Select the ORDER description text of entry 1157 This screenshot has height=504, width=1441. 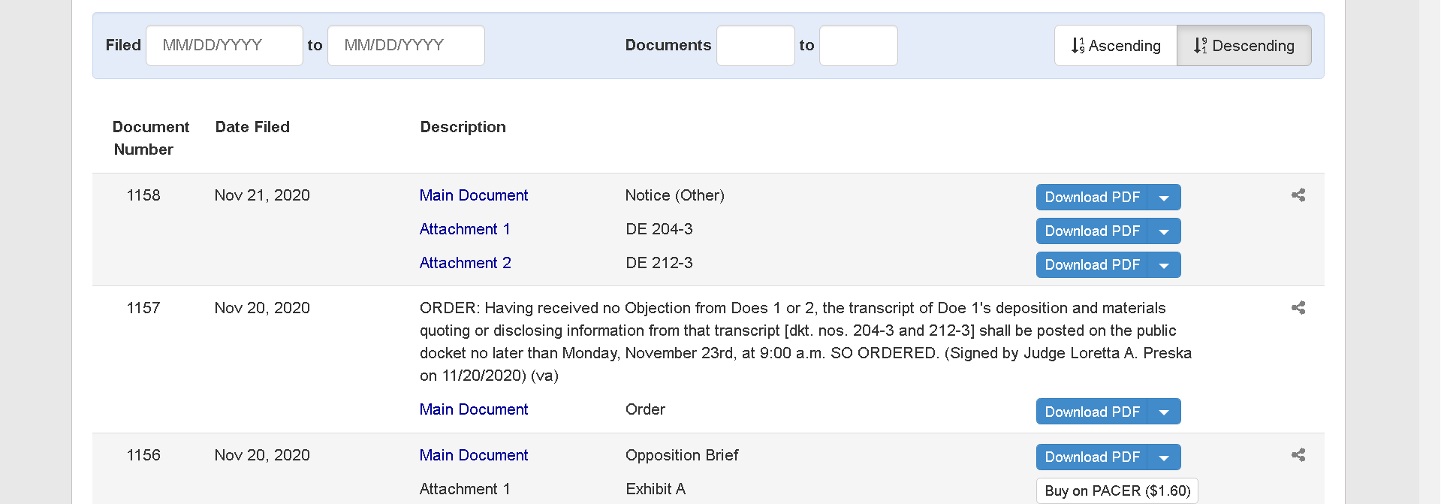[806, 342]
